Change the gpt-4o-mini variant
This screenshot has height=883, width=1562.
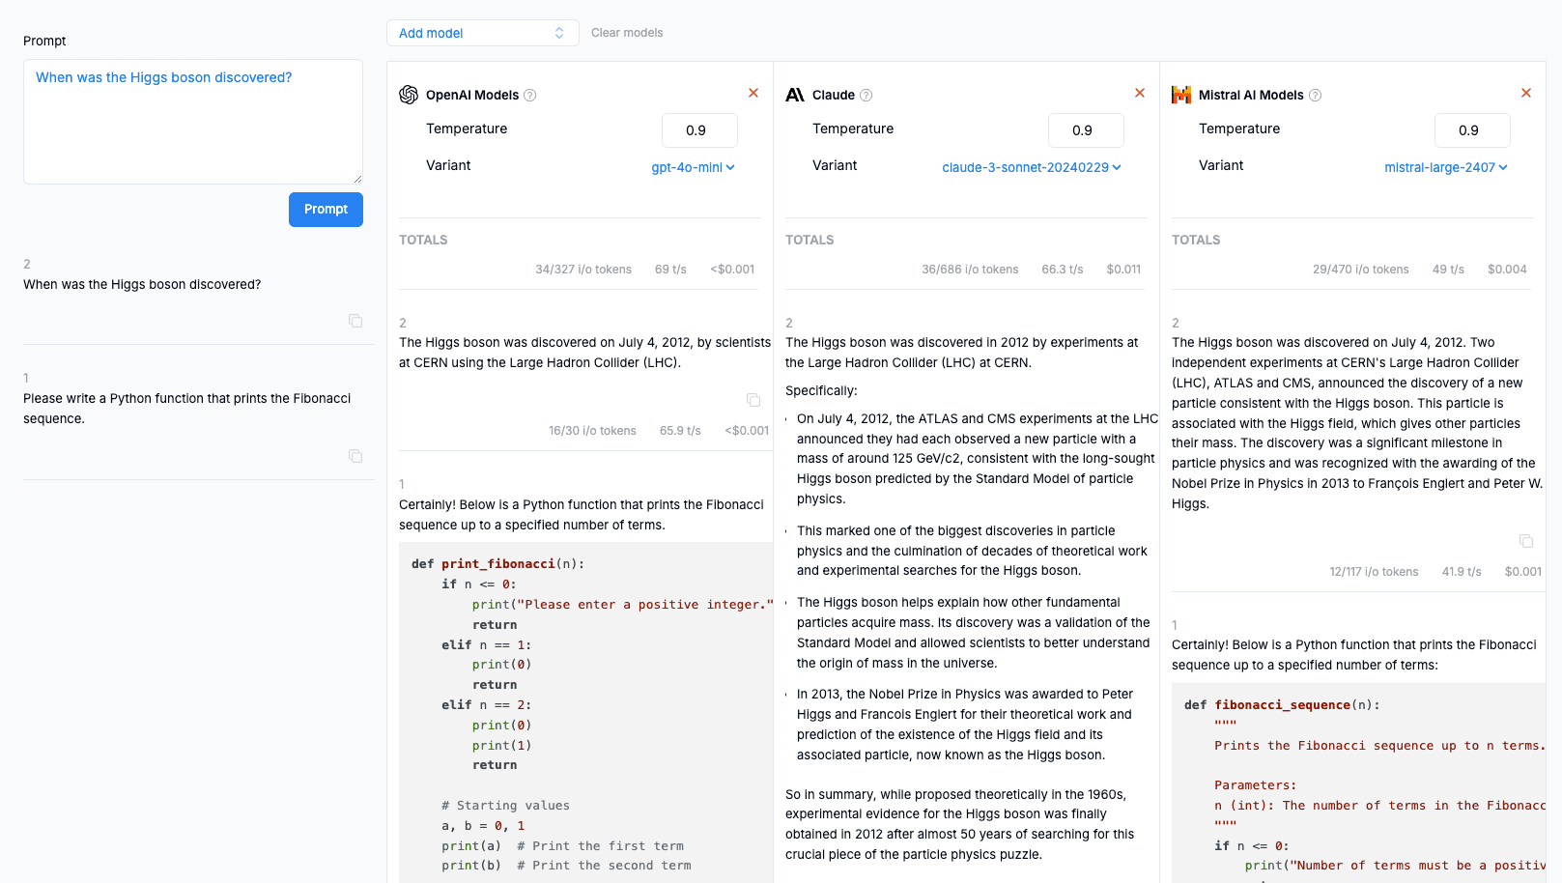pos(693,167)
